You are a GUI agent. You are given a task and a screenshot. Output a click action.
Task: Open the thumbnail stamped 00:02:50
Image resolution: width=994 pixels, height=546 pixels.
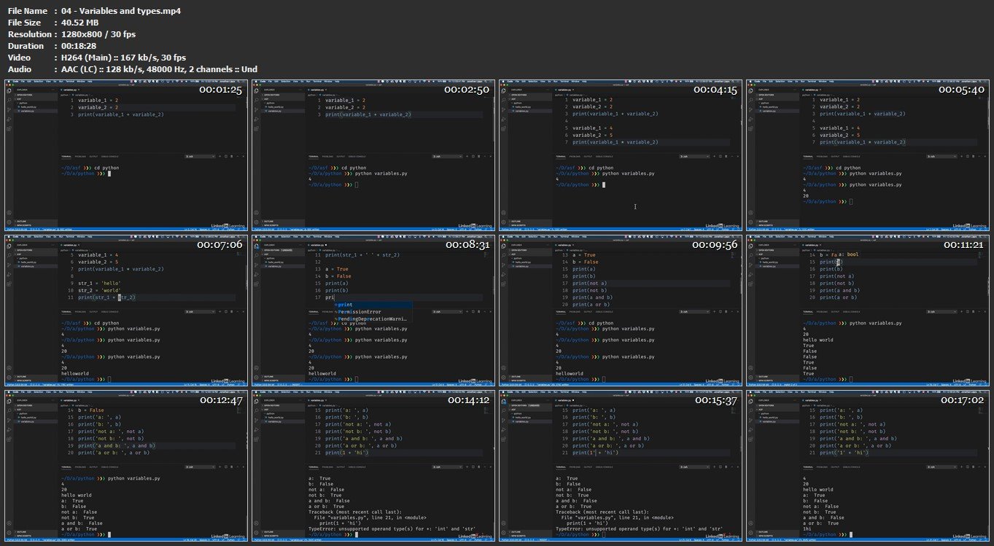(373, 155)
